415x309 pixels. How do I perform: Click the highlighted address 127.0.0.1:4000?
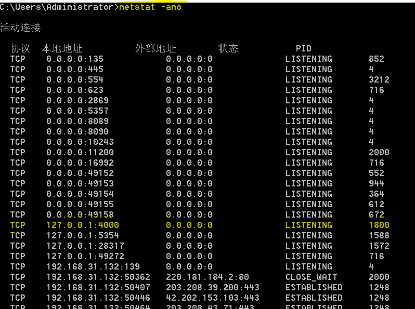point(83,225)
